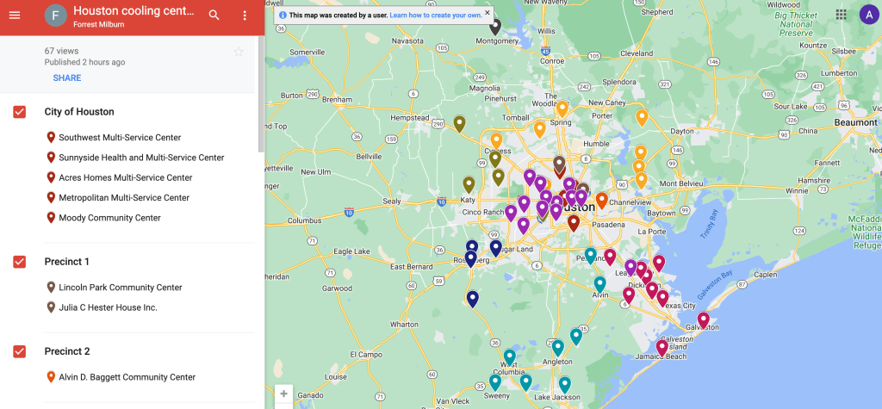
Task: Uncheck the City of Houston layer
Action: (x=20, y=112)
